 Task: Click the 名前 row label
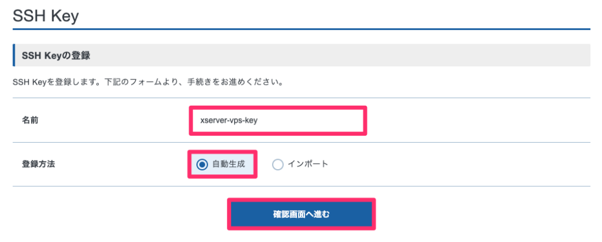click(x=31, y=120)
